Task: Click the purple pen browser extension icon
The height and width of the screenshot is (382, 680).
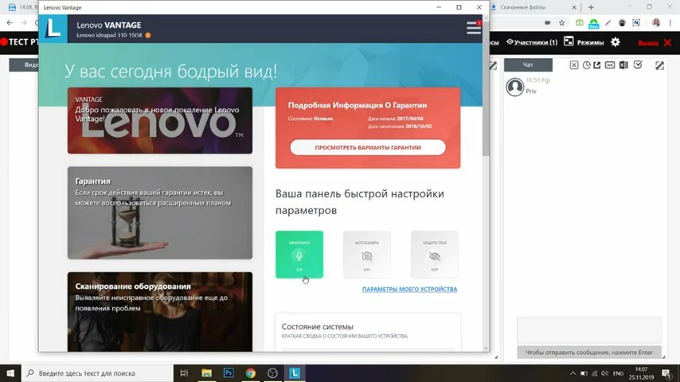Action: (x=608, y=23)
